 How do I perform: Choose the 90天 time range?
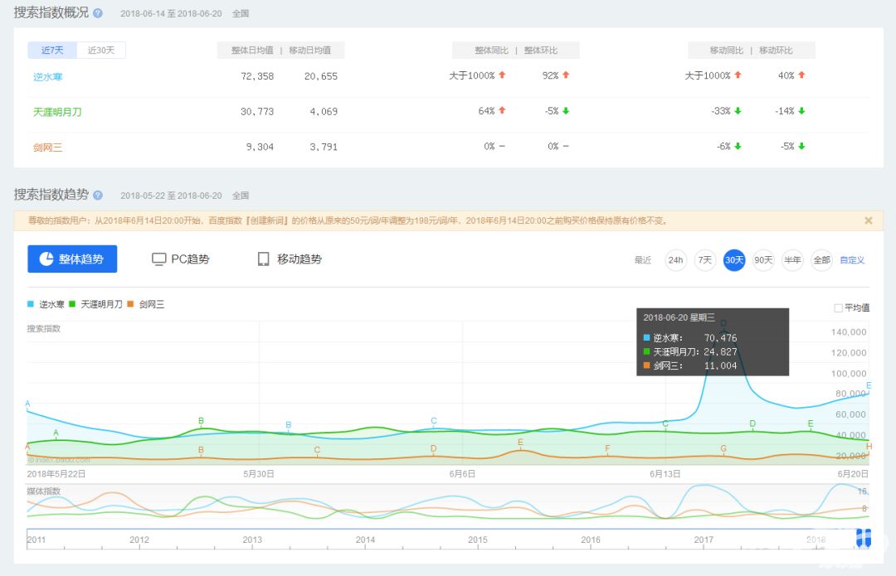(x=763, y=260)
